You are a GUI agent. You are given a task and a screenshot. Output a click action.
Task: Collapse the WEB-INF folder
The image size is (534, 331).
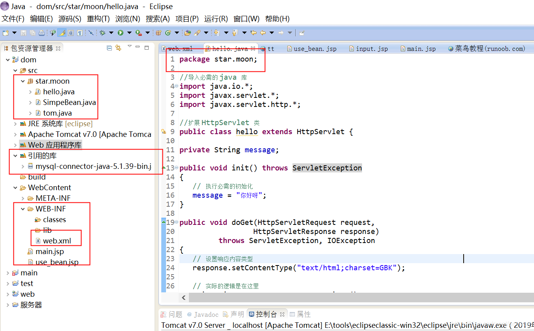tap(23, 209)
